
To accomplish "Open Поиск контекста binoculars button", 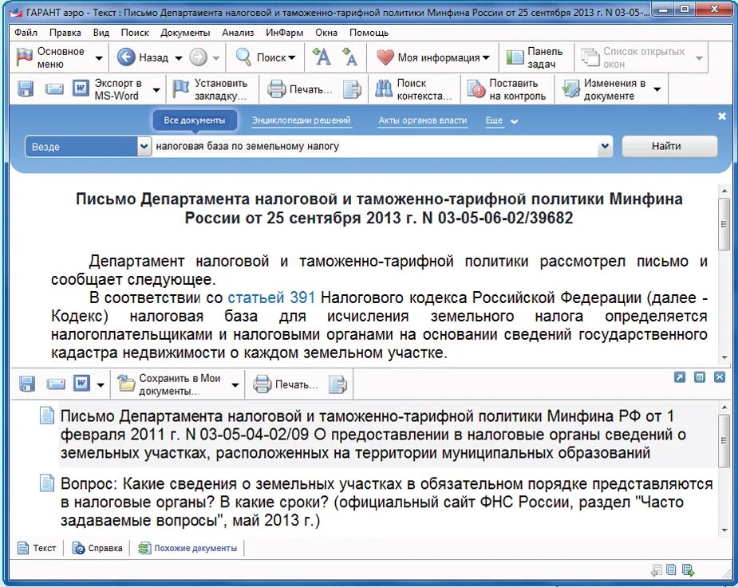I will (414, 89).
